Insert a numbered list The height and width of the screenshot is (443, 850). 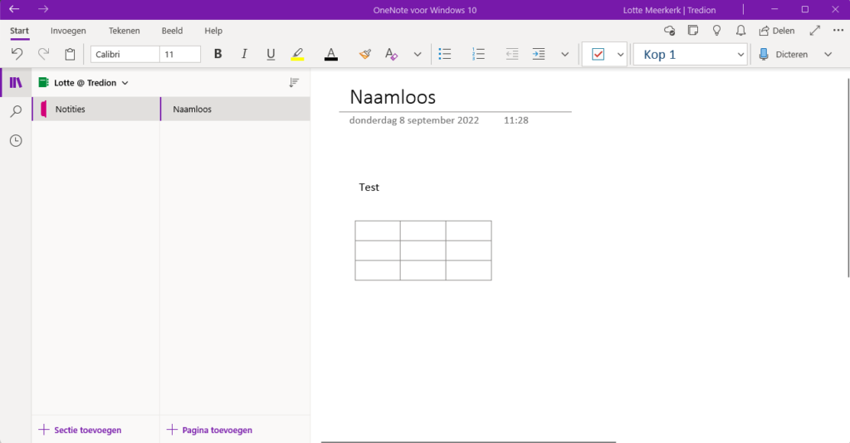coord(478,54)
